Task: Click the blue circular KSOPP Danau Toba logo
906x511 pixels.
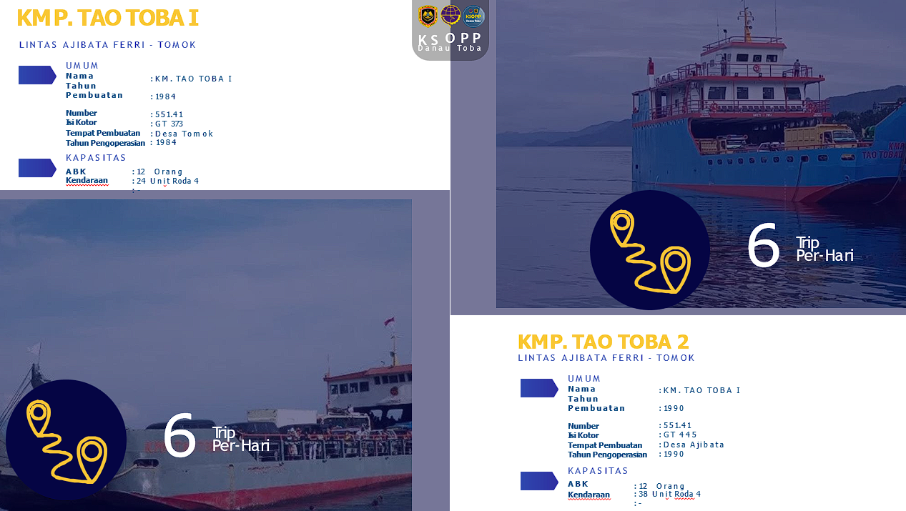Action: (x=473, y=16)
